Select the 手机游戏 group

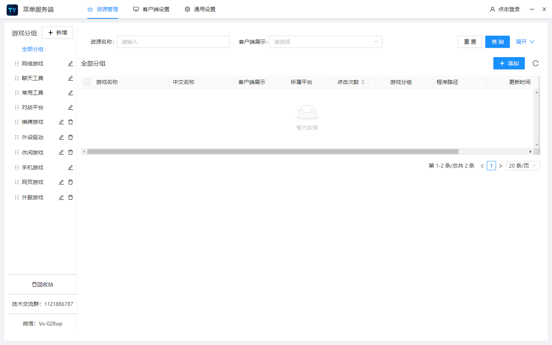coord(33,168)
